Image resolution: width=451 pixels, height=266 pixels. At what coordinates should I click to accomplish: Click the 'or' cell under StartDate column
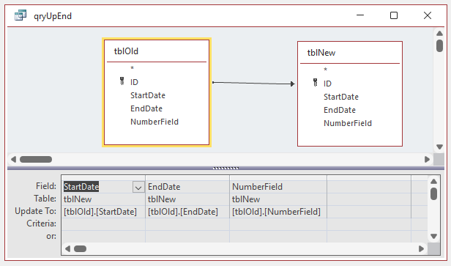point(103,237)
